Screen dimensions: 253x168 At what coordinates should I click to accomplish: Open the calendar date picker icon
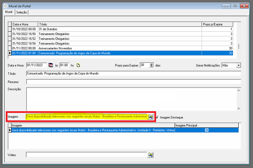click(51, 65)
